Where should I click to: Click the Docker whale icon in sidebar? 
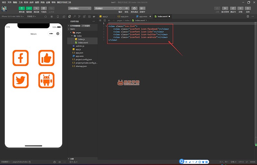[94, 16]
